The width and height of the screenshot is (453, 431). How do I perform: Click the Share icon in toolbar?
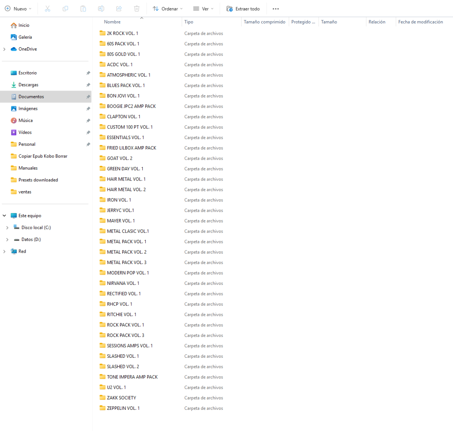click(x=119, y=9)
